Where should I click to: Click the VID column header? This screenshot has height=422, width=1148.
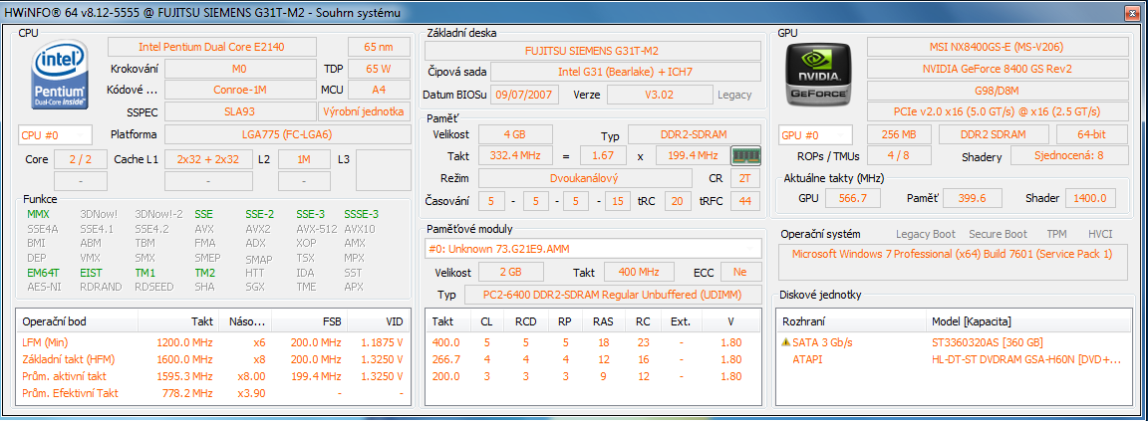(378, 321)
